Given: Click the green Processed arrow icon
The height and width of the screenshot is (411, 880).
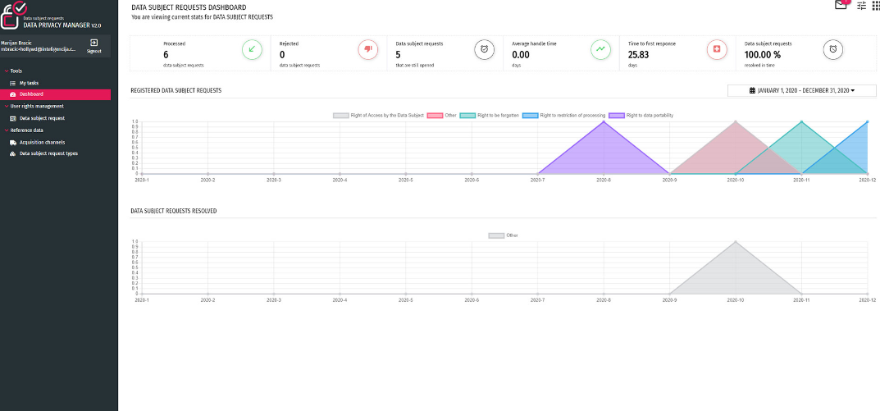Looking at the screenshot, I should [252, 49].
